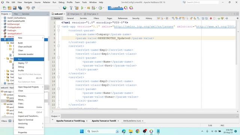Image resolution: width=240 pixels, height=135 pixels.
Task: Click the NetBeans icon in the taskbar
Action: (151, 131)
